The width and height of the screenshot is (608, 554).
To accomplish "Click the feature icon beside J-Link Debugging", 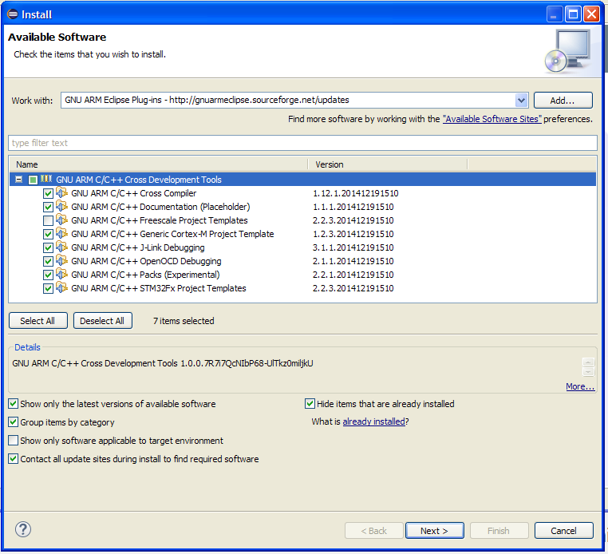I will click(x=61, y=247).
